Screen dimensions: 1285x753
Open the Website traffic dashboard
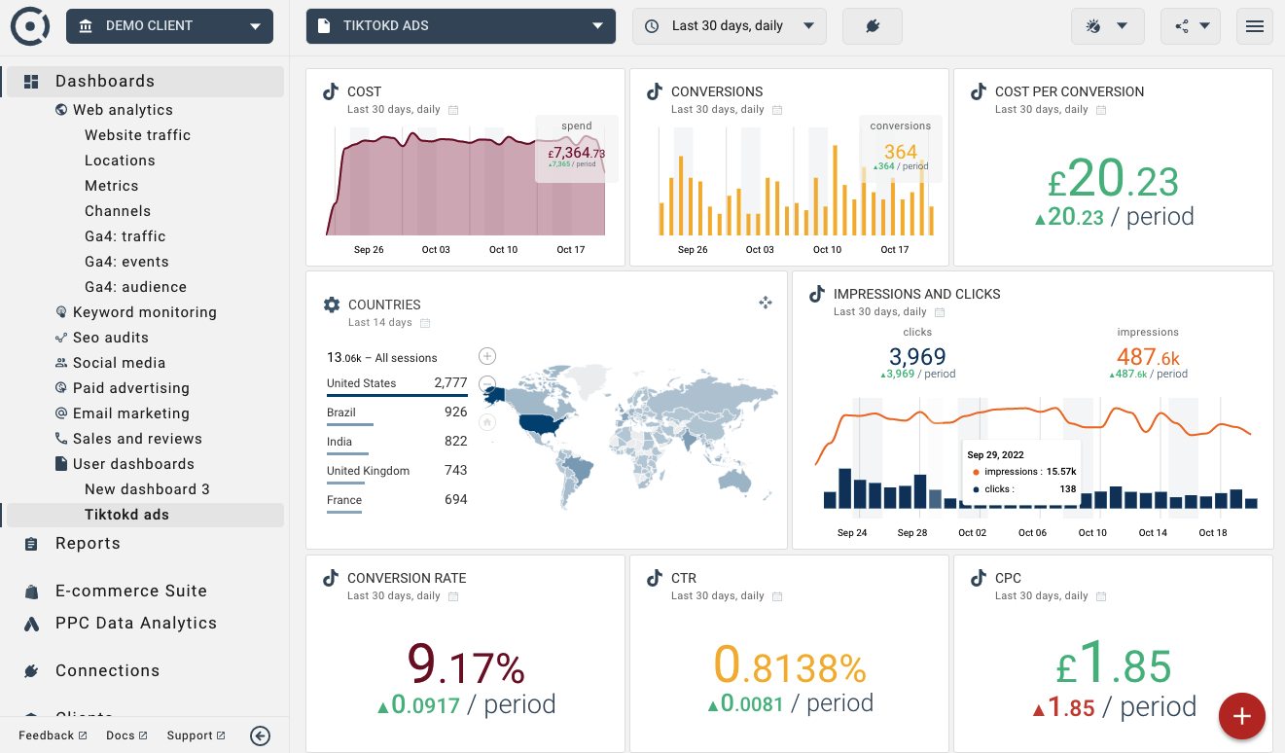pos(137,135)
